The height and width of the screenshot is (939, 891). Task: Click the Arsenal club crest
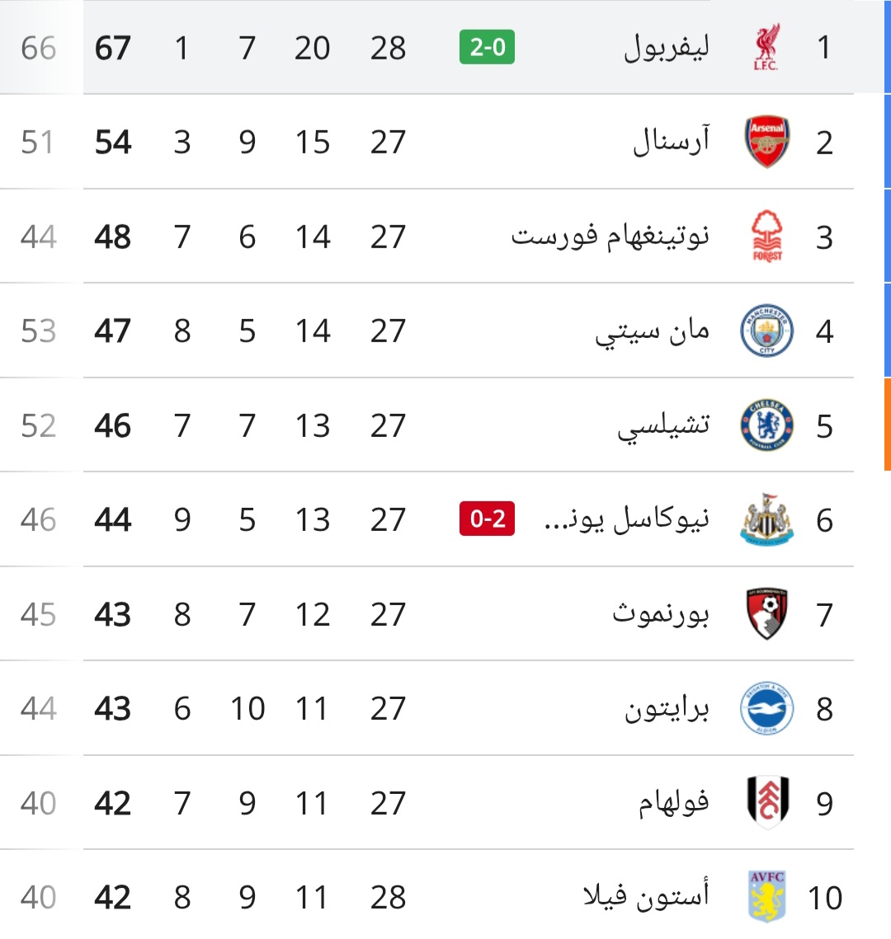(x=767, y=141)
